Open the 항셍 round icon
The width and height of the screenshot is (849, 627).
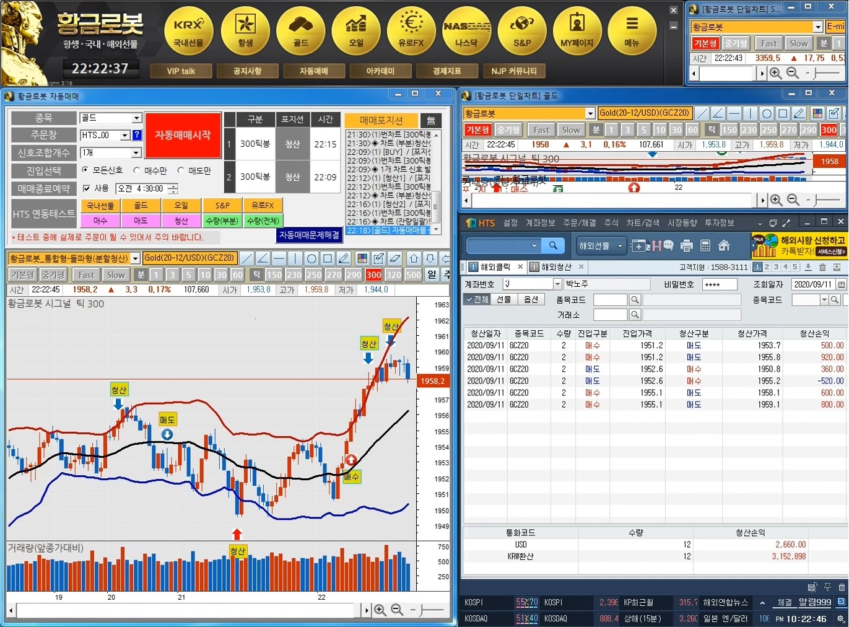coord(245,31)
